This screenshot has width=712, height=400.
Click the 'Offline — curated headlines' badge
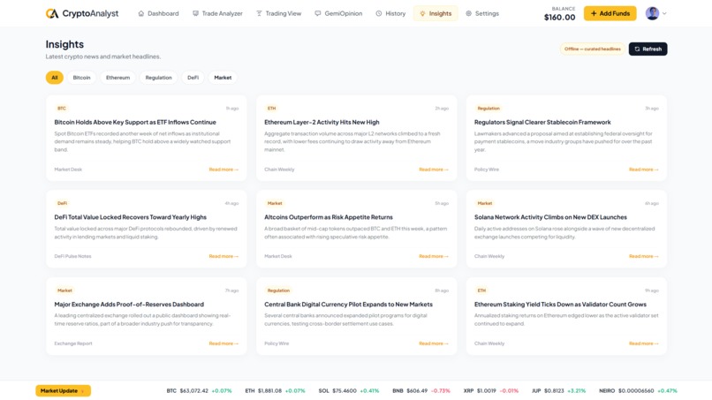pos(593,49)
